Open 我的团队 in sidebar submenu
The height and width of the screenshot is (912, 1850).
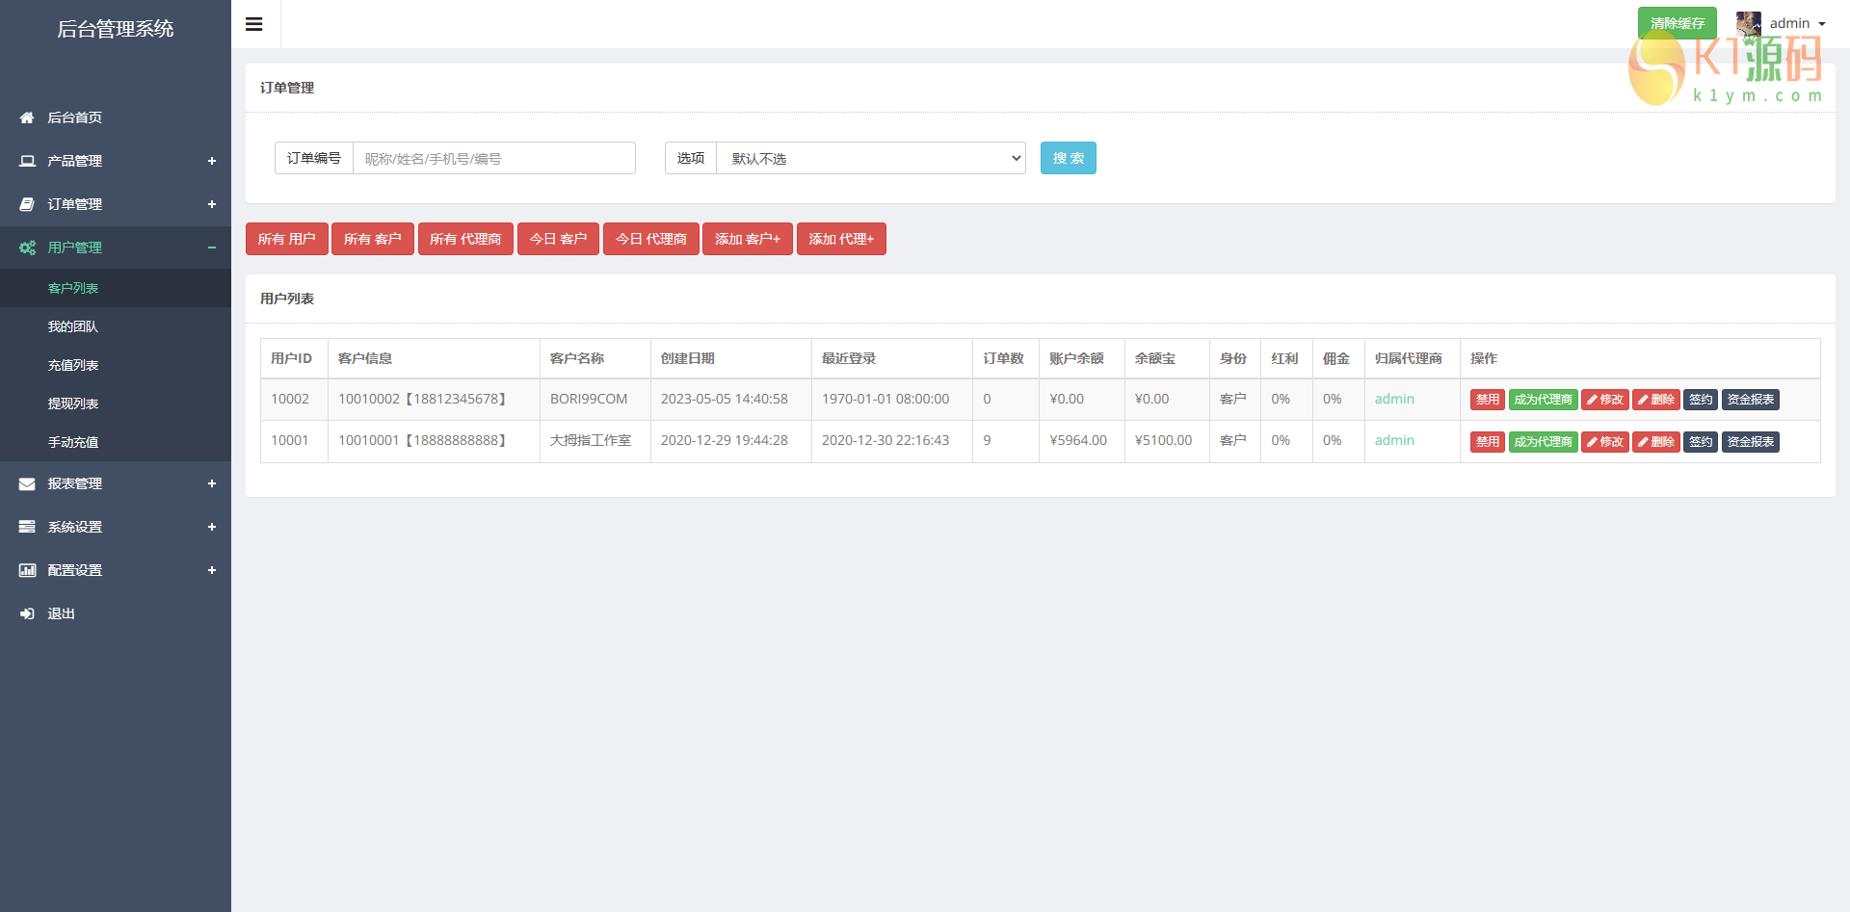[73, 326]
